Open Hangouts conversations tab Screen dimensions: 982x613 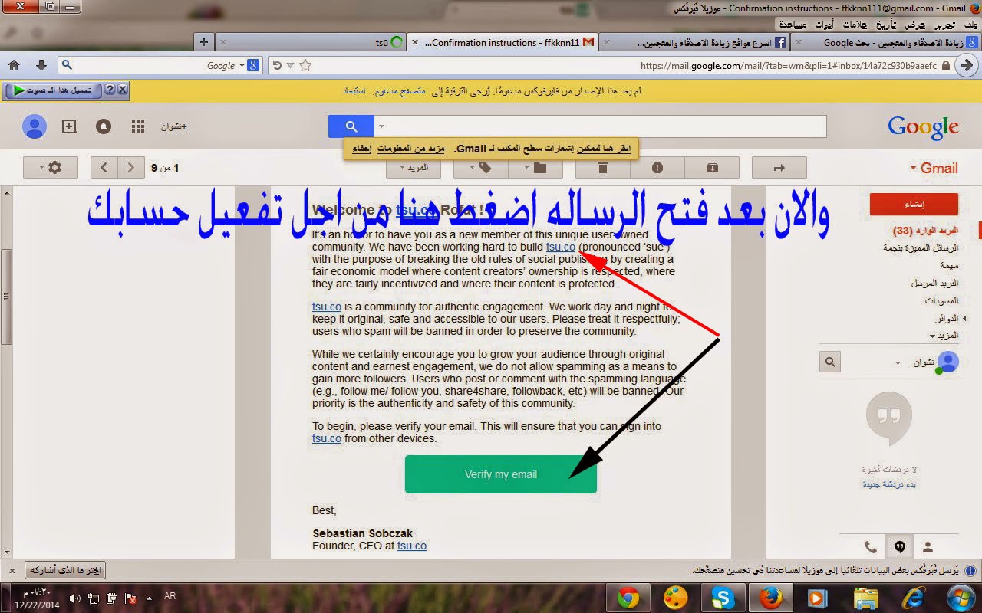pos(898,547)
